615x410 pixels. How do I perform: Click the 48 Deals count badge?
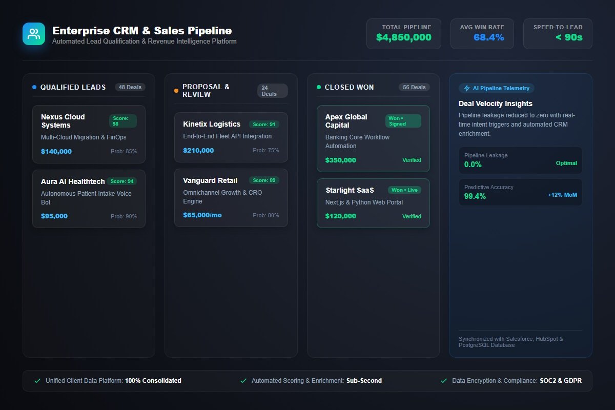[130, 87]
